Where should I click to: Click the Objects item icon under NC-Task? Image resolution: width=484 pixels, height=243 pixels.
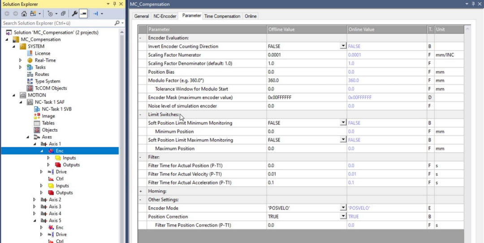coord(37,130)
